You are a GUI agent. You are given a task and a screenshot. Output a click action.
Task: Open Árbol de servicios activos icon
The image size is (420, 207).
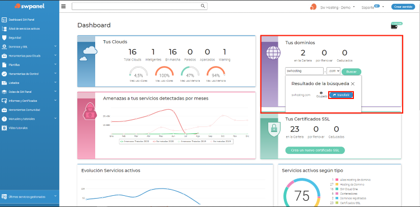pos(4,29)
